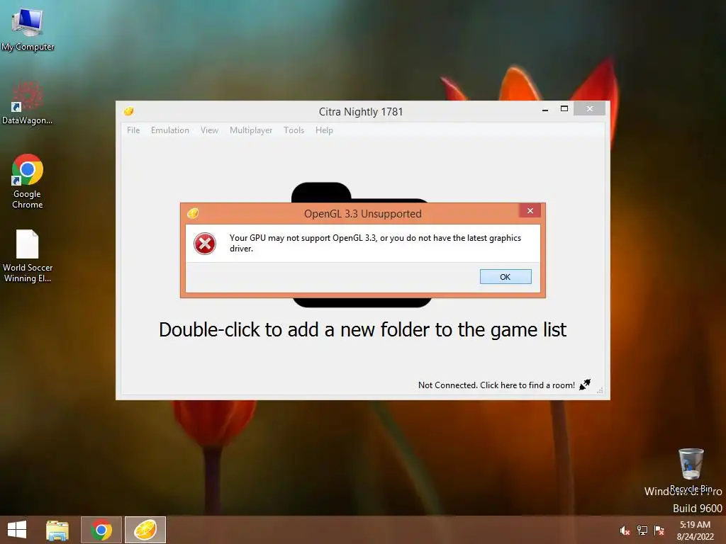The width and height of the screenshot is (726, 544).
Task: Open the Windows Start button
Action: tap(17, 530)
